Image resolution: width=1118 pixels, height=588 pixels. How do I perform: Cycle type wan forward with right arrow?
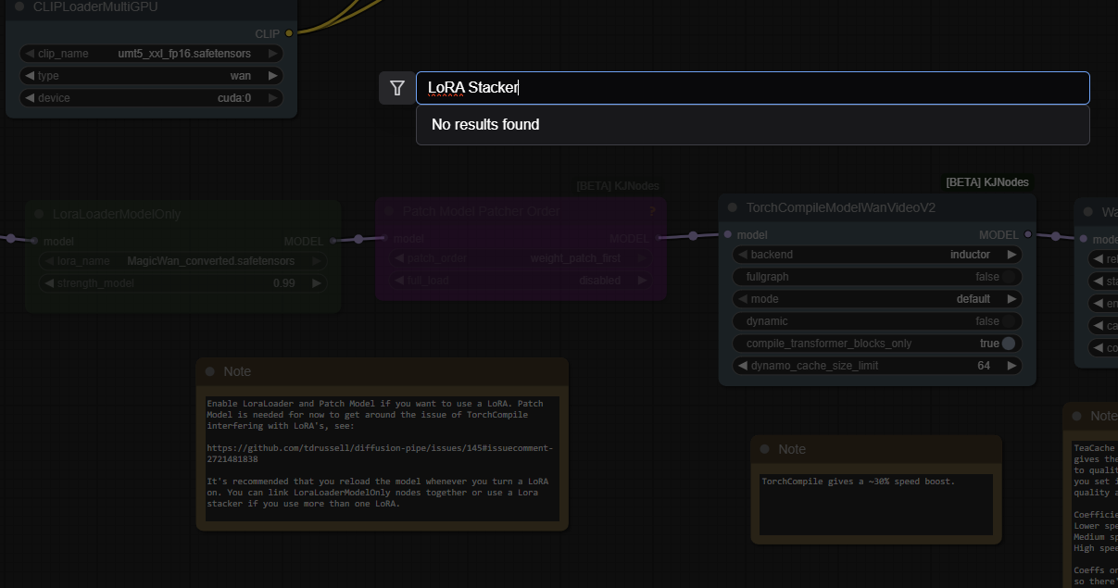click(x=273, y=76)
